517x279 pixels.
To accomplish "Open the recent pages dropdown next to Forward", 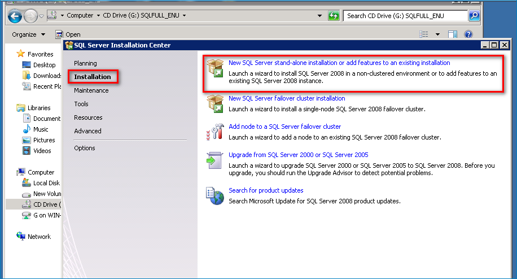I will (41, 16).
